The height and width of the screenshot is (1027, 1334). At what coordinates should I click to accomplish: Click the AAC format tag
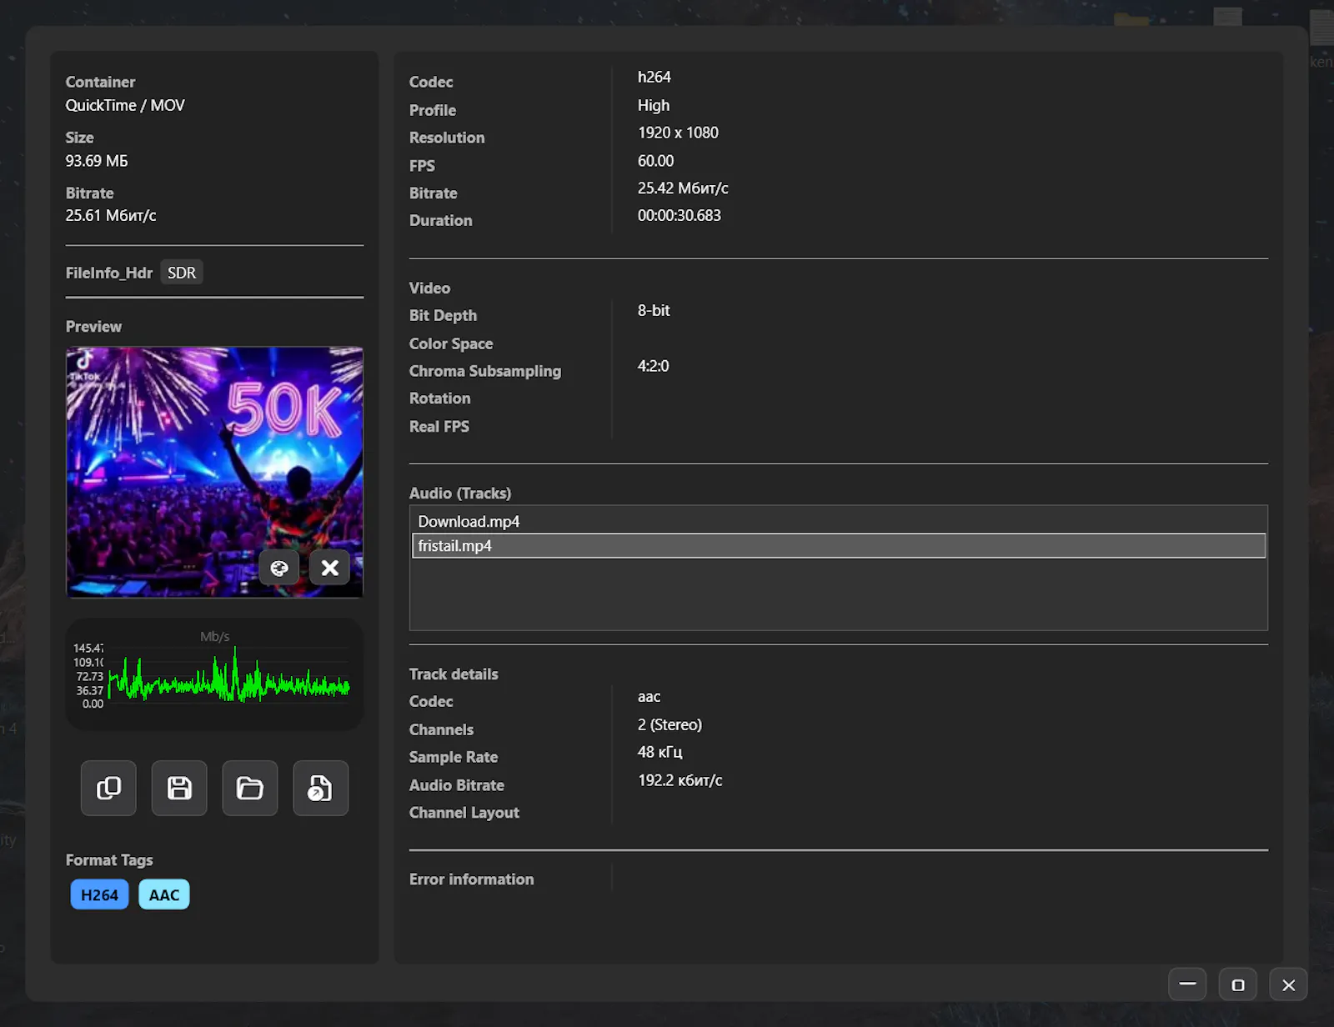tap(164, 894)
